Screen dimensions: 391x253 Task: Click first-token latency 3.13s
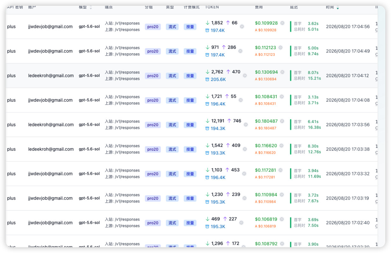[313, 97]
